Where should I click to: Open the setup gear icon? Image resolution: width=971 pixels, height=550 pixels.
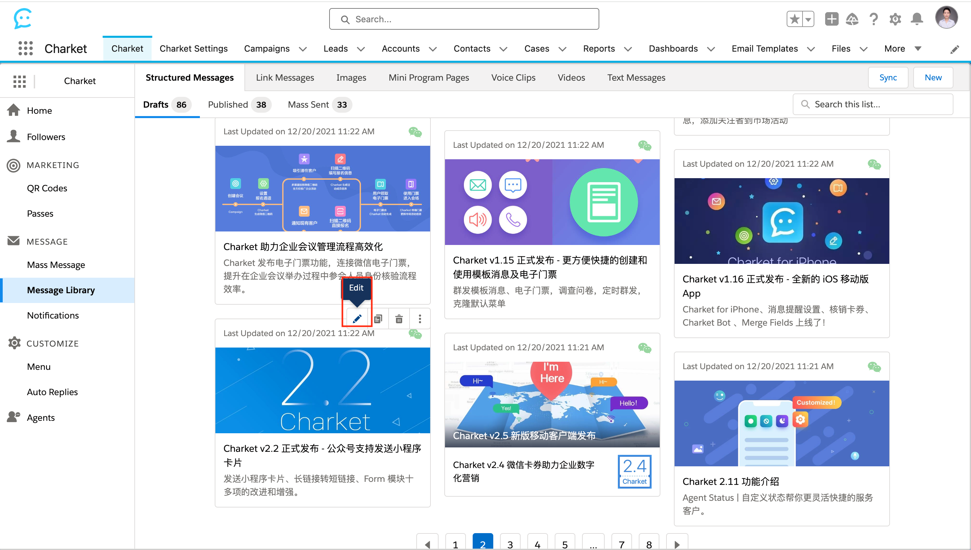[x=895, y=19]
